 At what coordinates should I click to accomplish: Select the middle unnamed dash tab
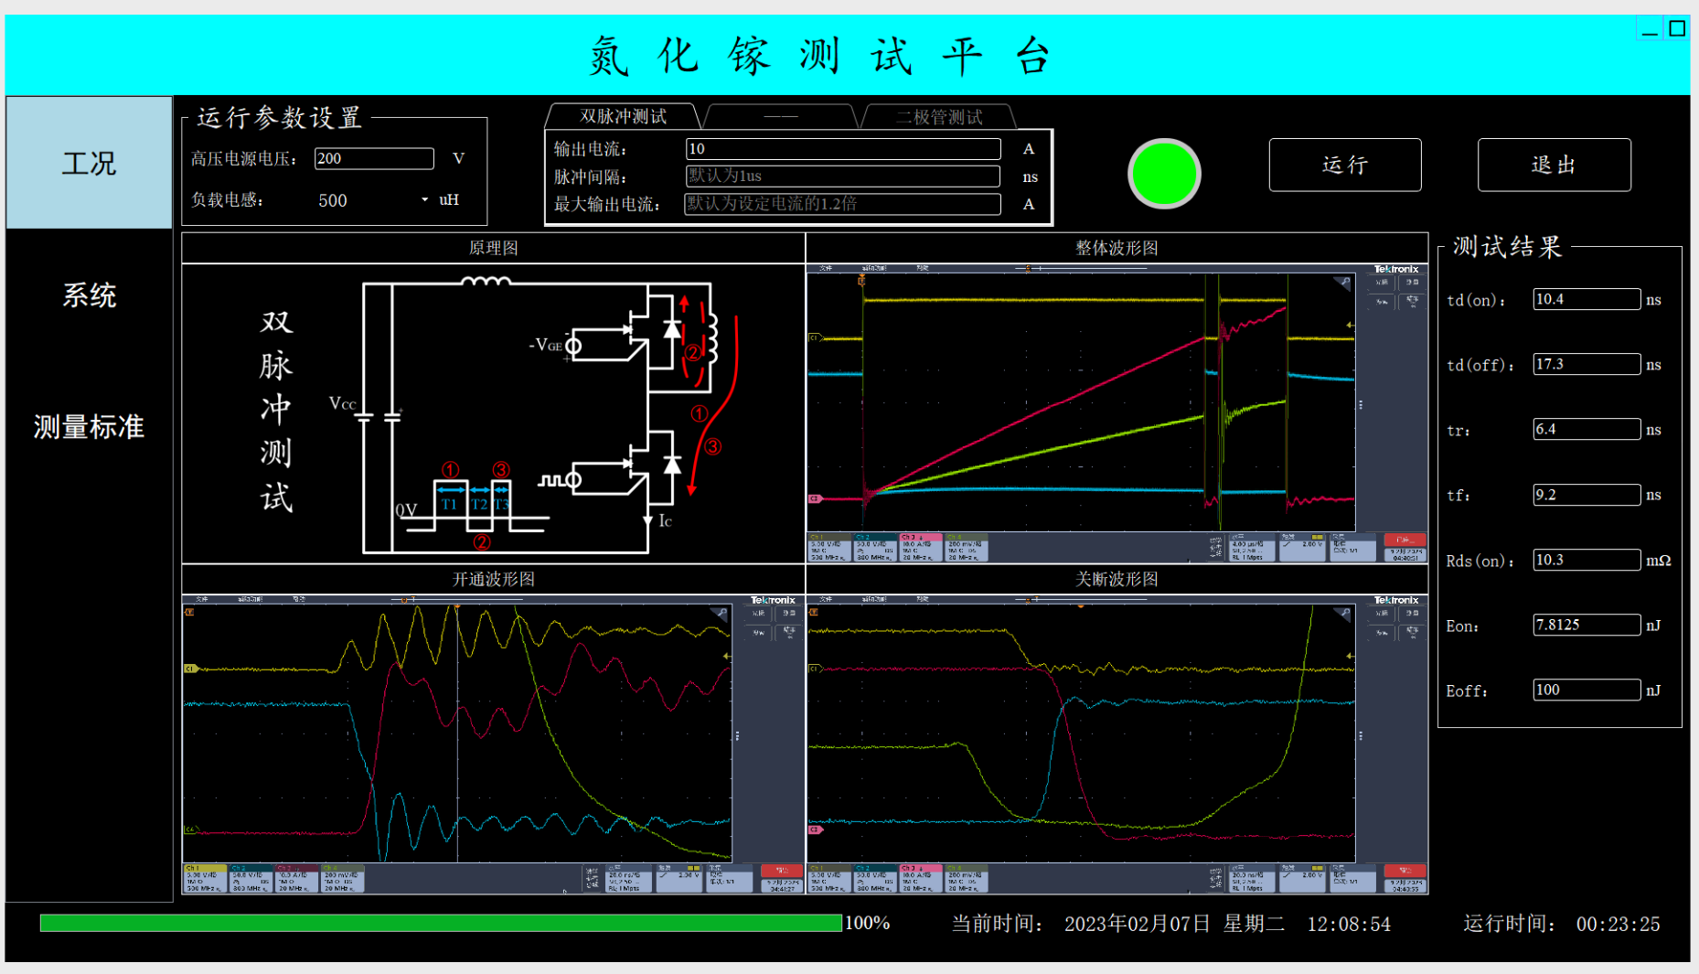coord(780,116)
